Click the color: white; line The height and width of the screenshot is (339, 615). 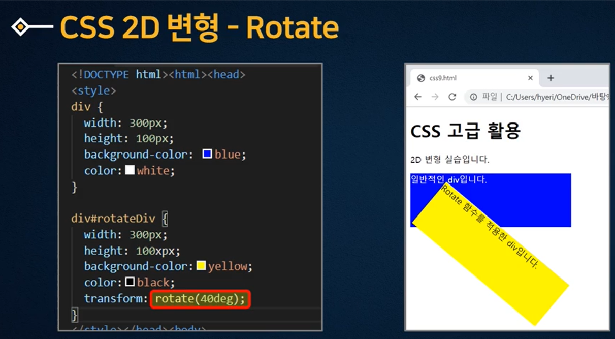[130, 170]
